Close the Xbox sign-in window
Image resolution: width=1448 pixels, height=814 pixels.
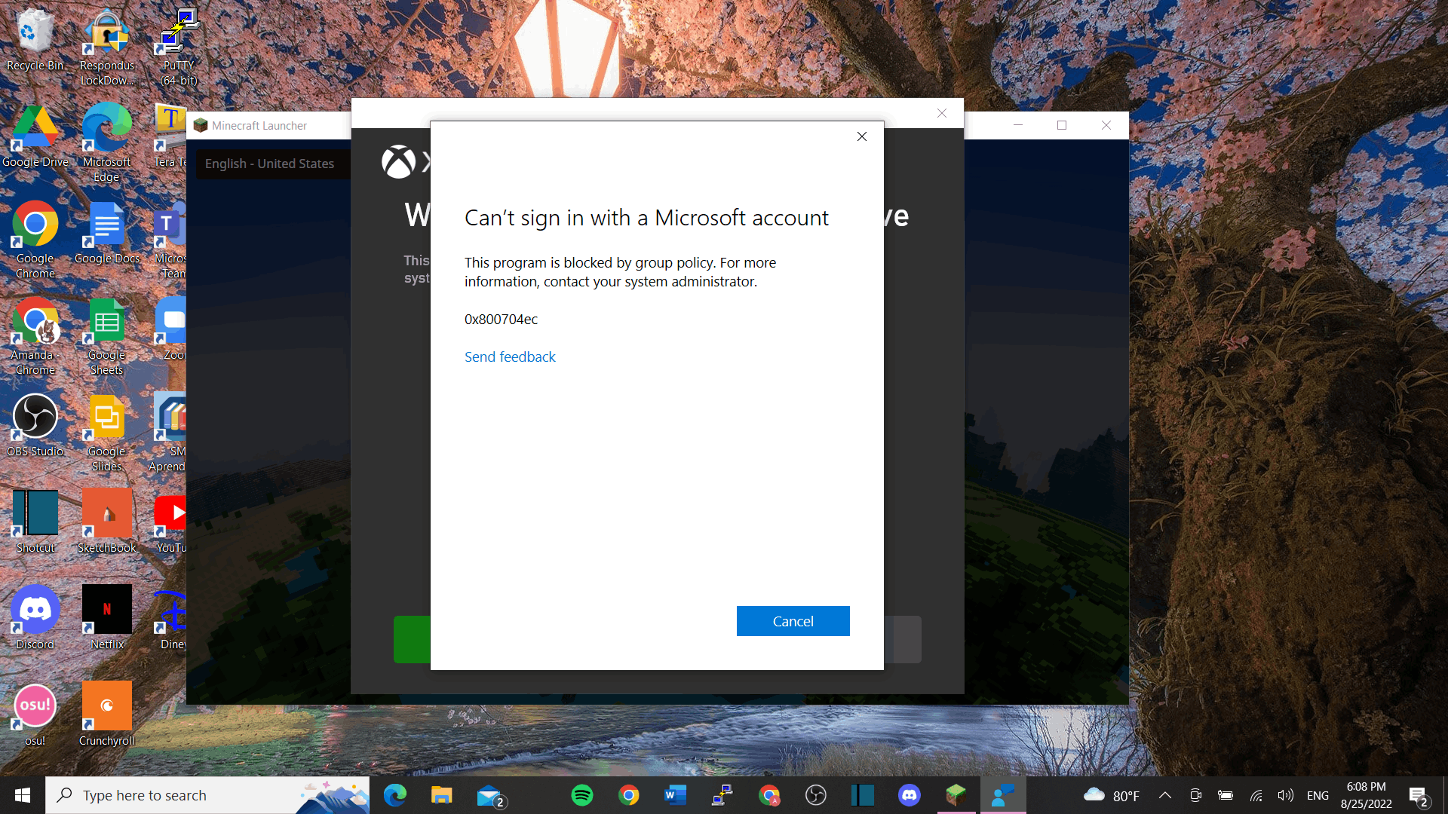tap(942, 113)
